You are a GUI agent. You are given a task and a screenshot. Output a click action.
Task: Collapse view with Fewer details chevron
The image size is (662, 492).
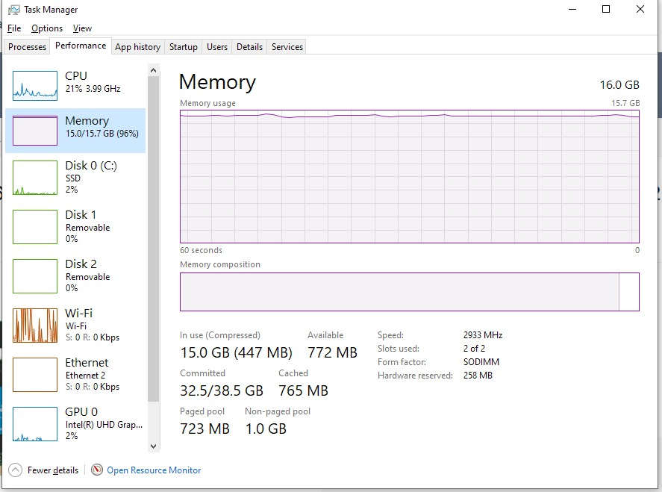[x=15, y=470]
